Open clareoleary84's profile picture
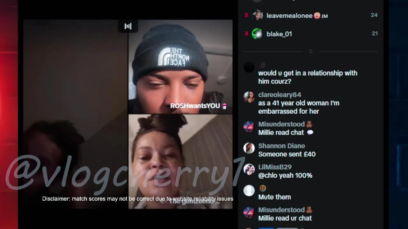The width and height of the screenshot is (408, 229). tap(249, 97)
